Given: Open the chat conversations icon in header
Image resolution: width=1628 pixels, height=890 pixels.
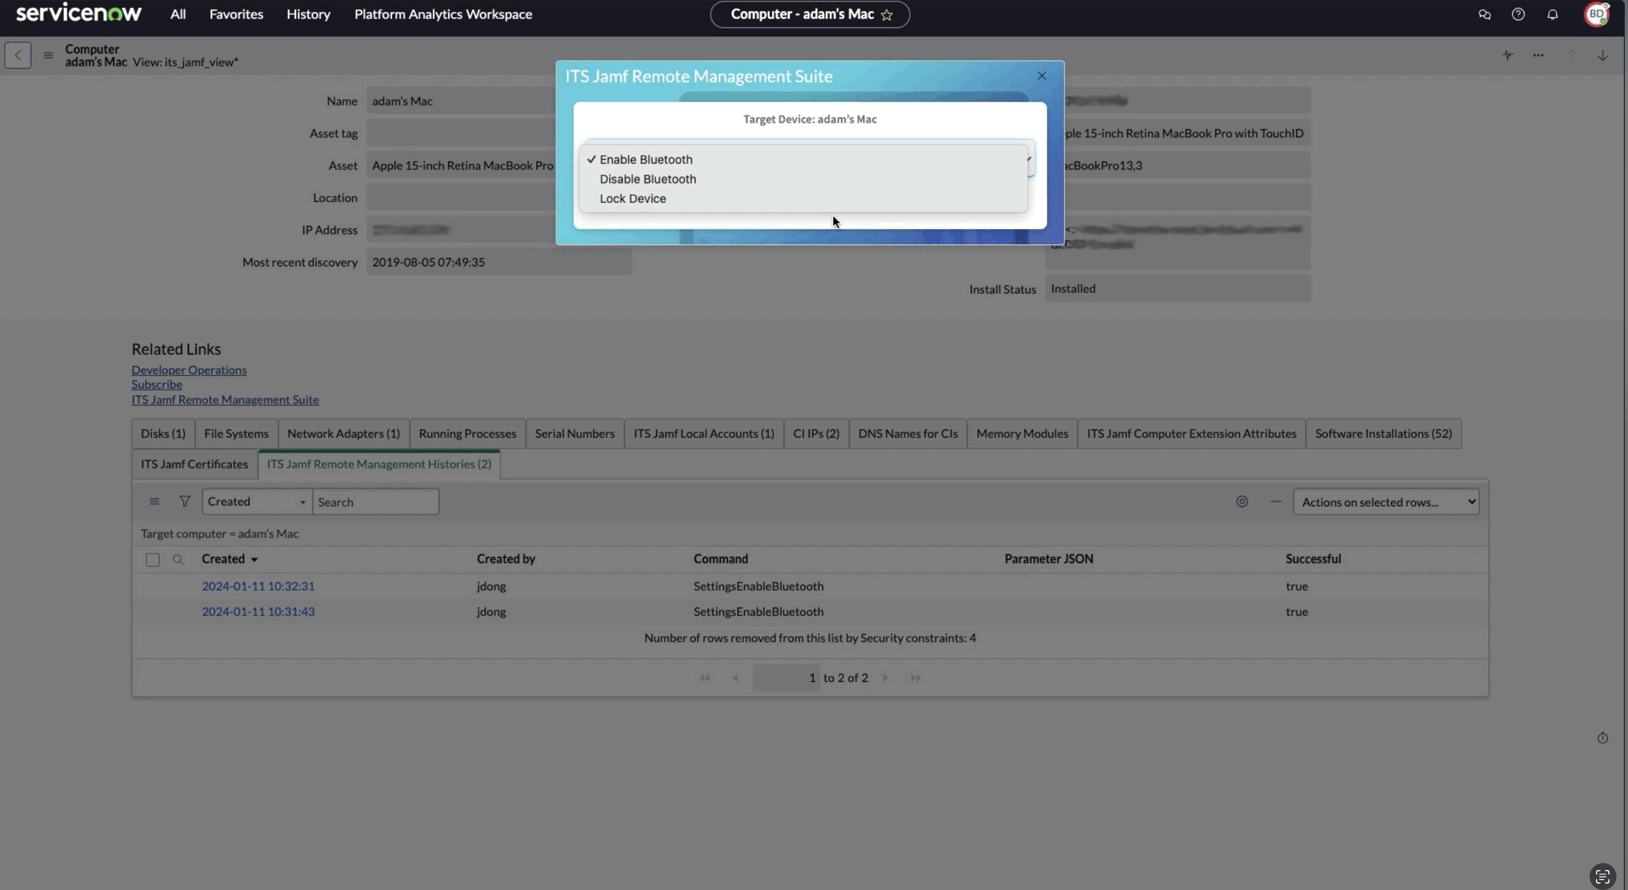Looking at the screenshot, I should pos(1485,15).
